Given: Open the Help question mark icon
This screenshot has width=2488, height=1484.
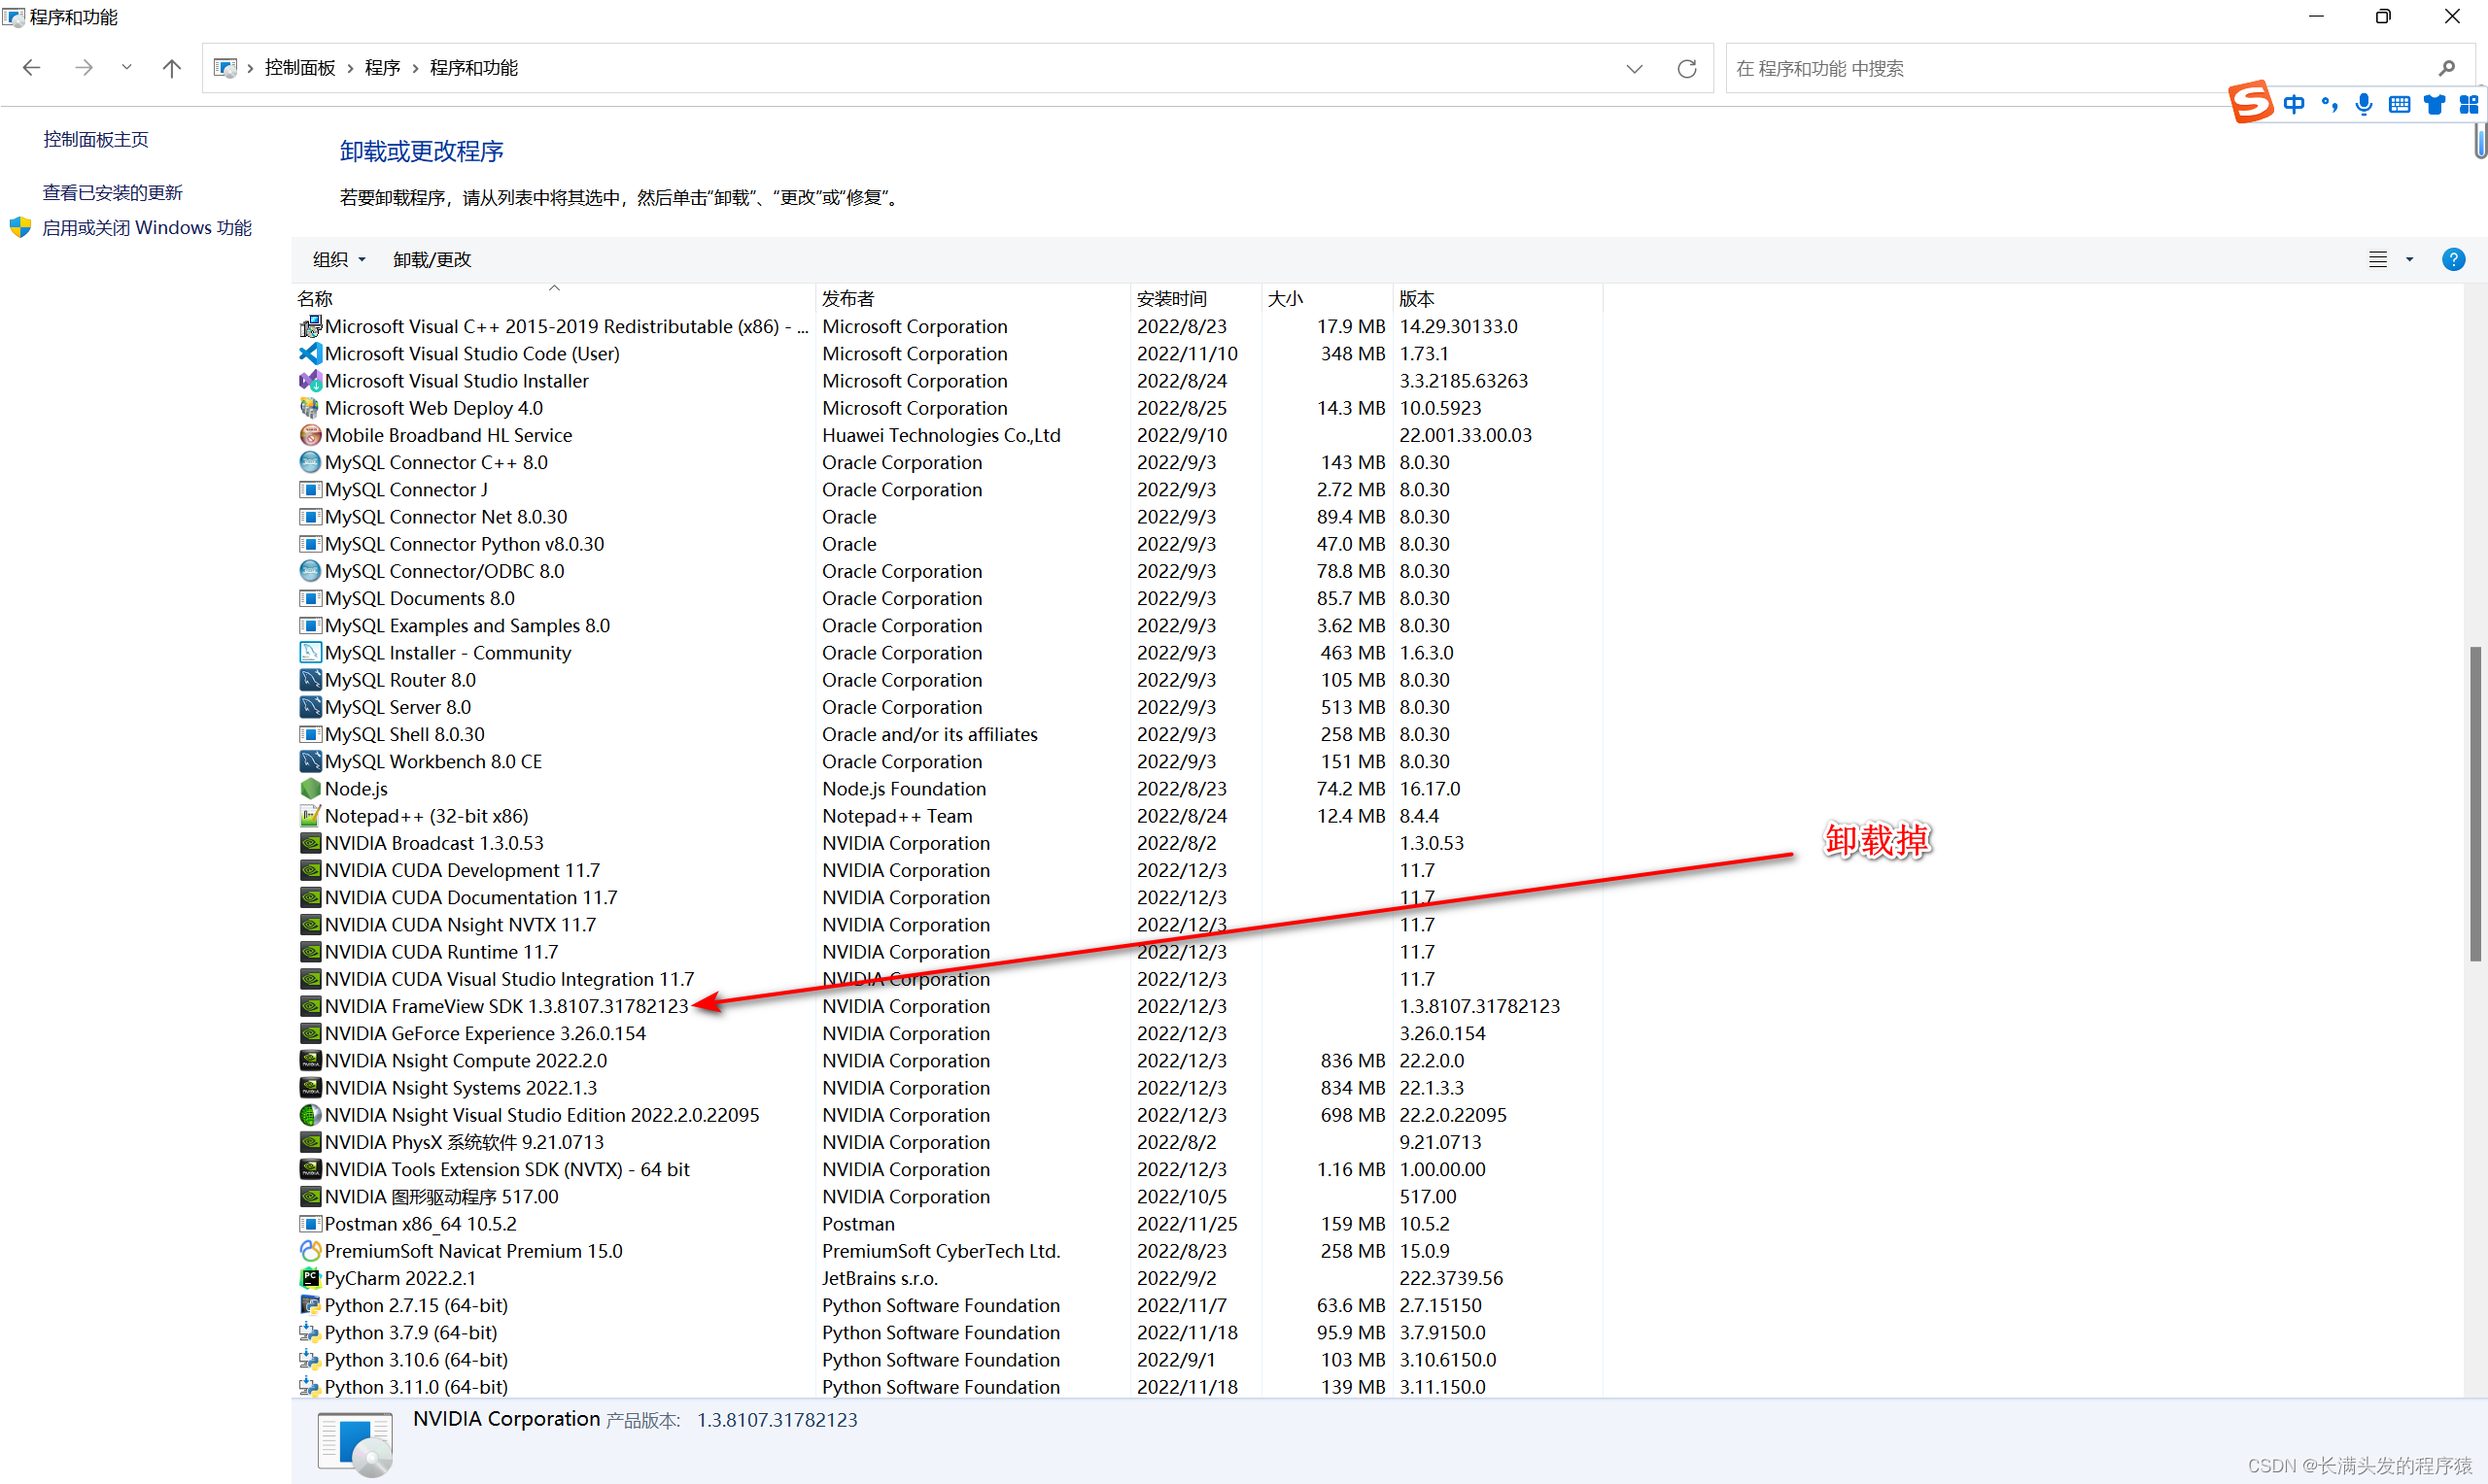Looking at the screenshot, I should click(2452, 260).
